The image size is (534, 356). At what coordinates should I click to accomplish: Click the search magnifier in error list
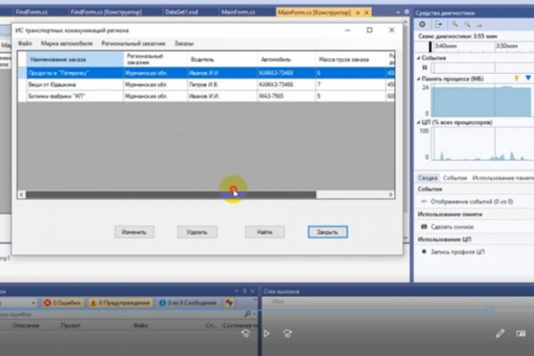[247, 314]
